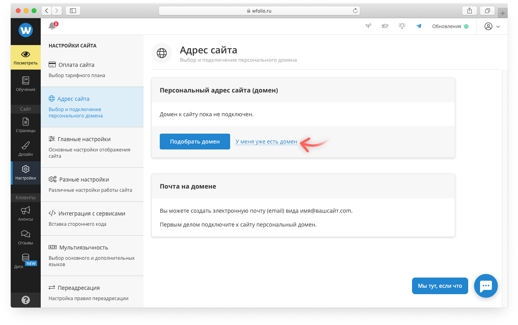Click Safari show tabs overview icon

(x=488, y=11)
